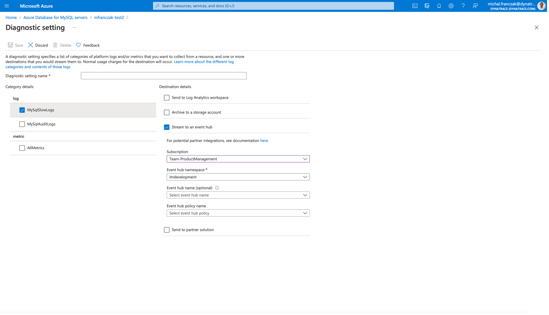Enable Archive to a storage account

(x=167, y=113)
